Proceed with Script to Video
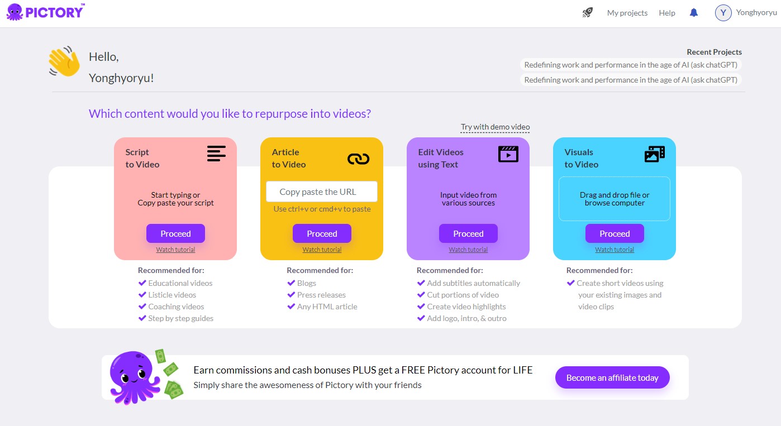 [176, 233]
